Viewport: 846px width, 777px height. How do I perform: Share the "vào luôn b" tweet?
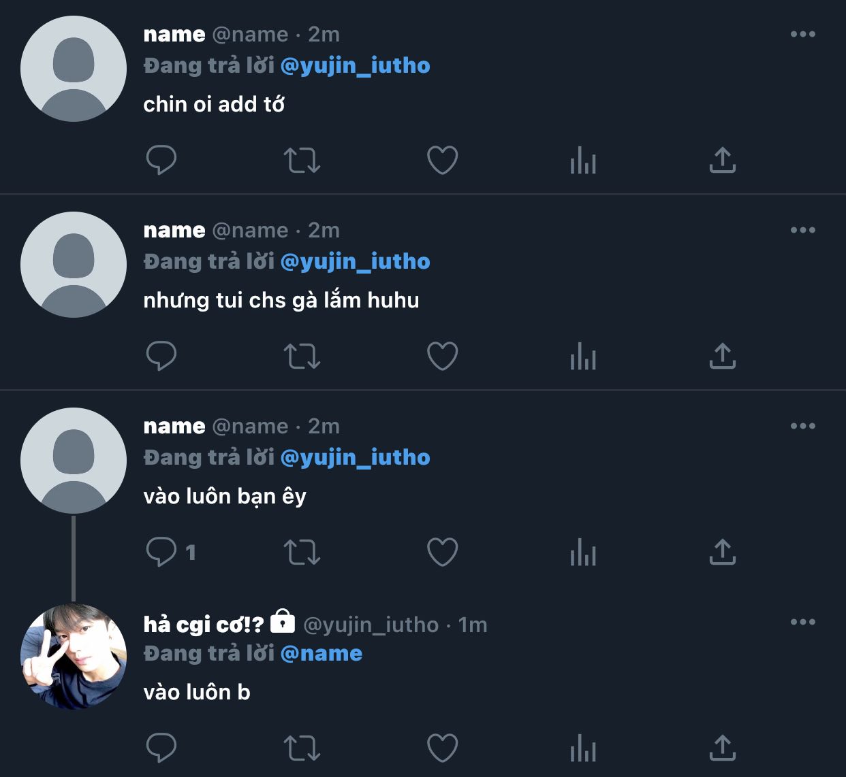723,748
